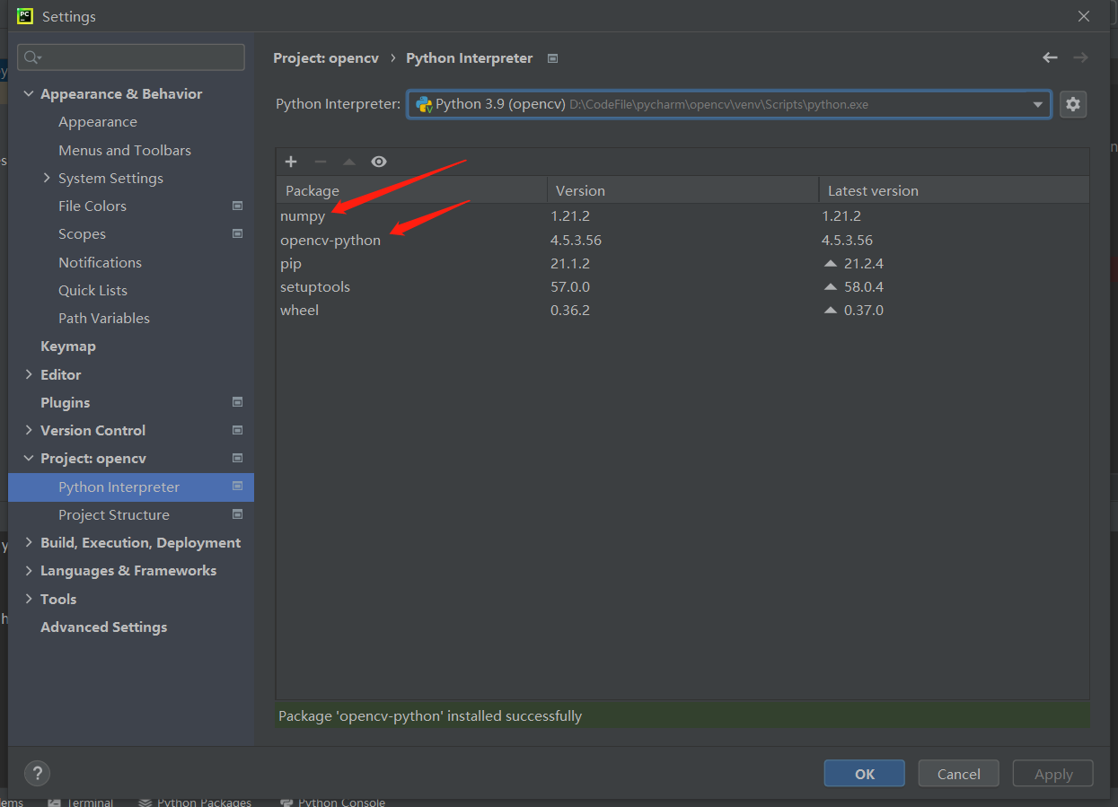
Task: Click the 'installed successfully' status message
Action: 430,716
